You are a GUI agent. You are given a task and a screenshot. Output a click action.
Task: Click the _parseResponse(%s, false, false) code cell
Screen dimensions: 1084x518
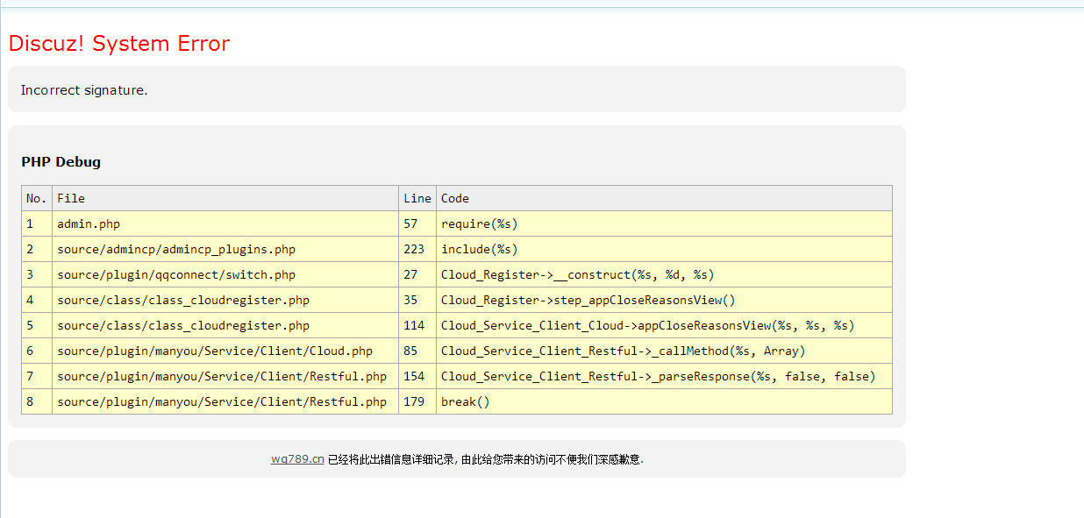pyautogui.click(x=664, y=376)
